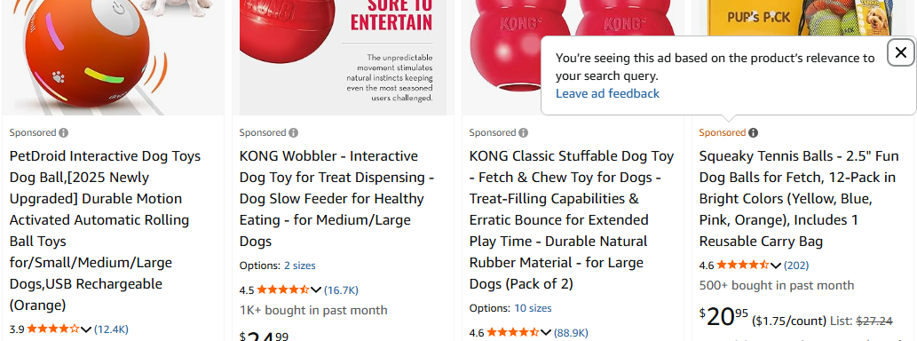Open PetDroid Interactive Dog Toys product title
Screen dimensions: 917x341
pyautogui.click(x=106, y=231)
